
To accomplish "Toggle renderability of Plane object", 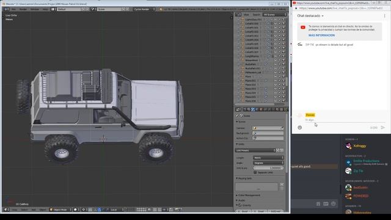I will pos(283,76).
